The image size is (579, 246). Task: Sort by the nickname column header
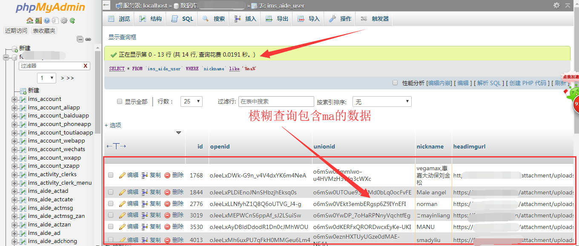coord(430,146)
